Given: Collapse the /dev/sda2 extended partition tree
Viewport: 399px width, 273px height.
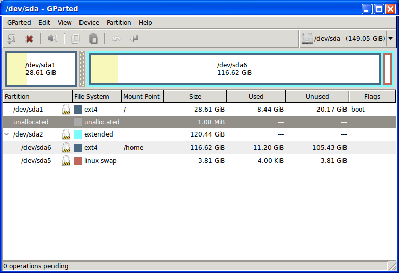Looking at the screenshot, I should pyautogui.click(x=7, y=134).
